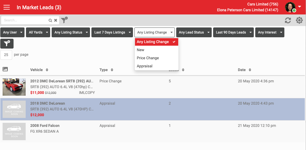Click the struck-through $12,000 old price

click(x=50, y=93)
